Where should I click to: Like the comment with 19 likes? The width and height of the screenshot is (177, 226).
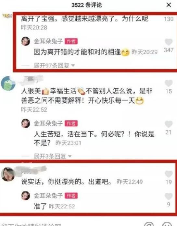pyautogui.click(x=169, y=174)
